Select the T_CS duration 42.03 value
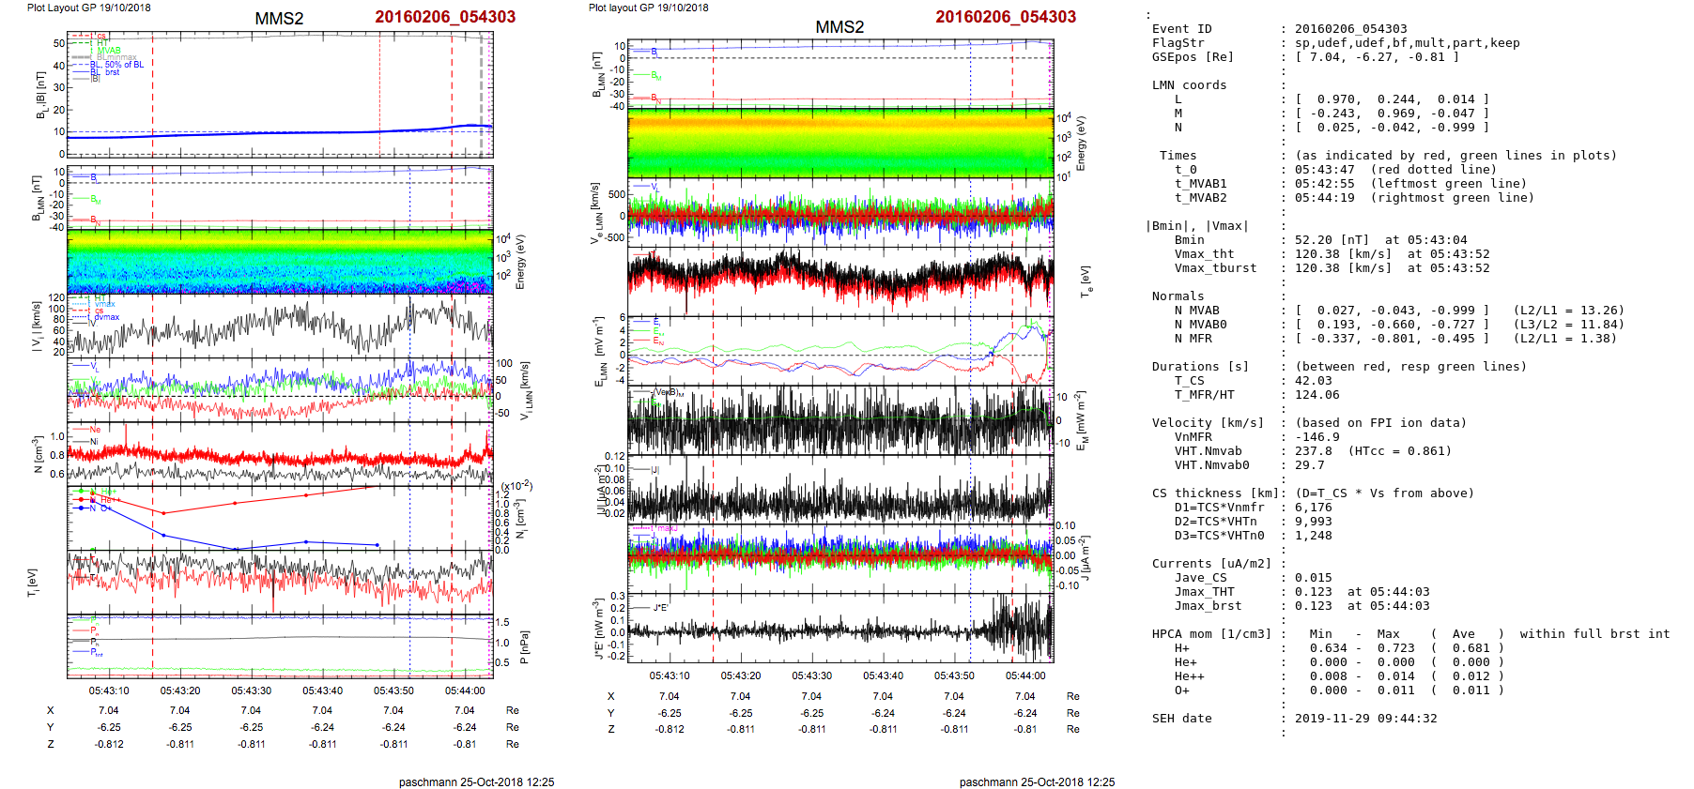Image resolution: width=1694 pixels, height=789 pixels. pyautogui.click(x=1313, y=381)
